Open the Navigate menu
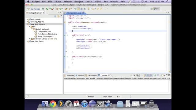This screenshot has width=196, height=110. click(x=79, y=2)
